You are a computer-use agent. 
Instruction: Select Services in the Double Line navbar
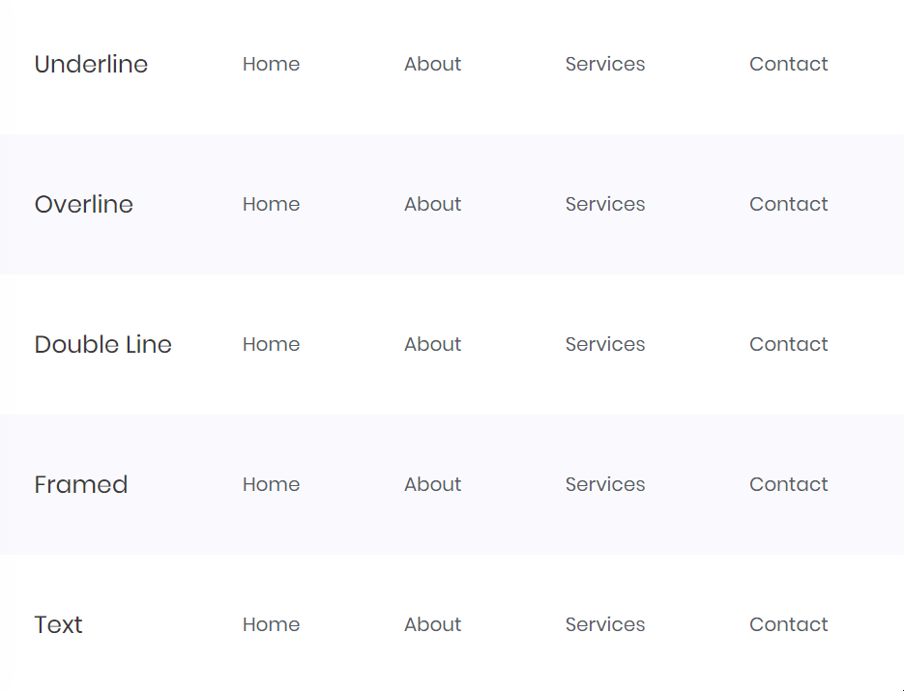[605, 344]
